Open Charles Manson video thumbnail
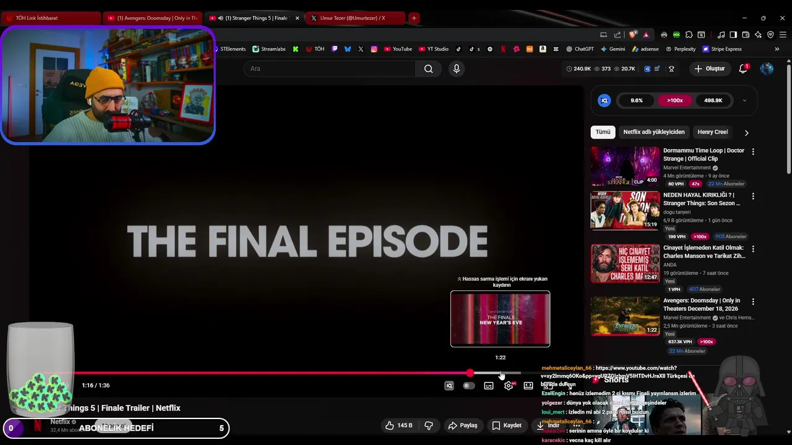Image resolution: width=792 pixels, height=445 pixels. pos(625,263)
